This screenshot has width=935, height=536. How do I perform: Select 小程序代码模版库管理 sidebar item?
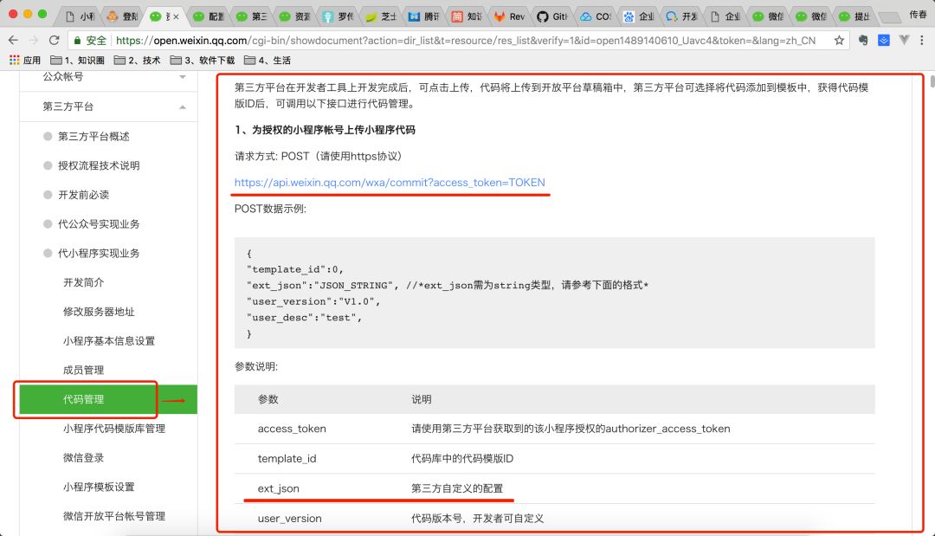pos(114,429)
